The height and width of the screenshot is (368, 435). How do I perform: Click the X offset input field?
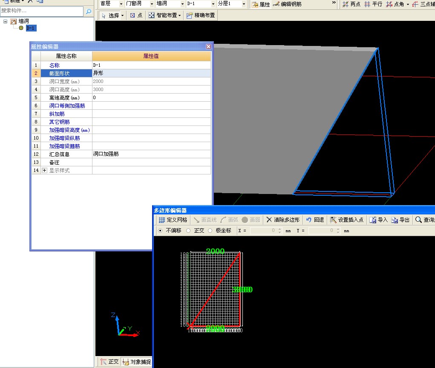click(264, 231)
